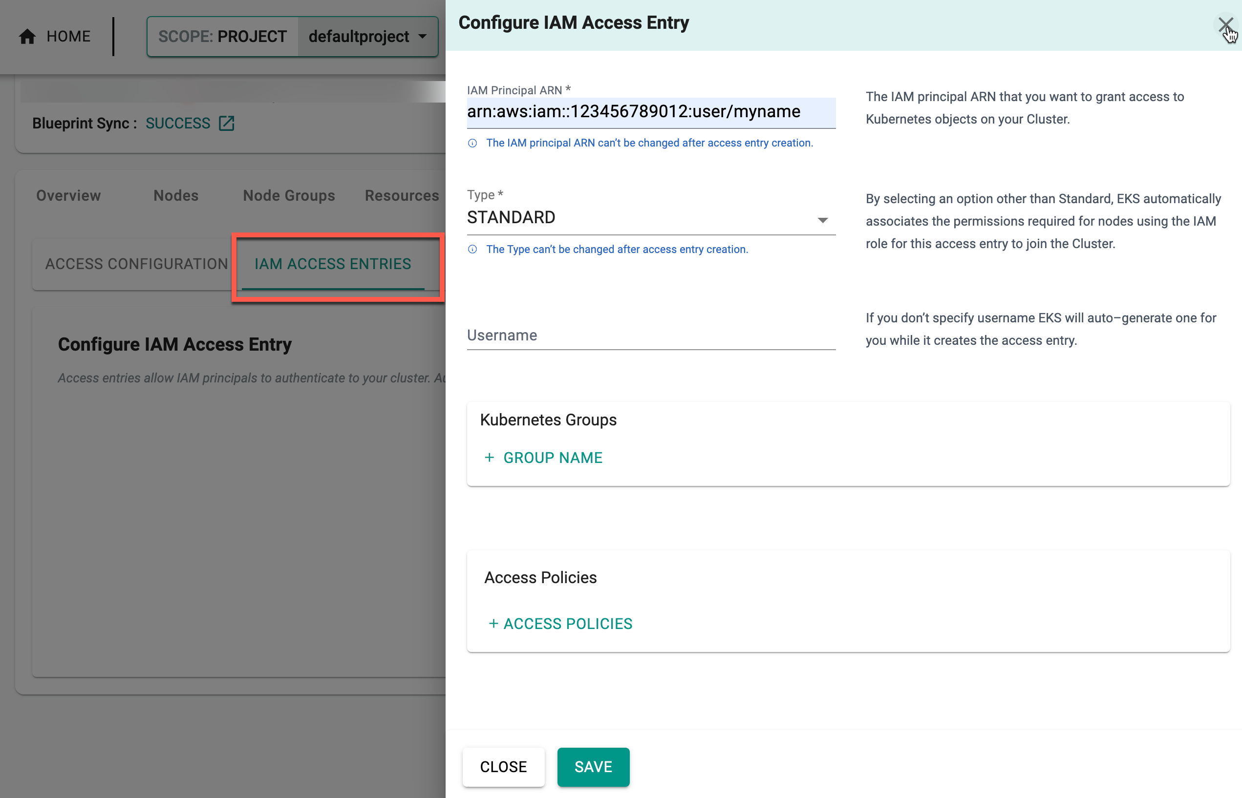This screenshot has width=1242, height=798.
Task: Focus the IAM Principal ARN field
Action: click(651, 112)
